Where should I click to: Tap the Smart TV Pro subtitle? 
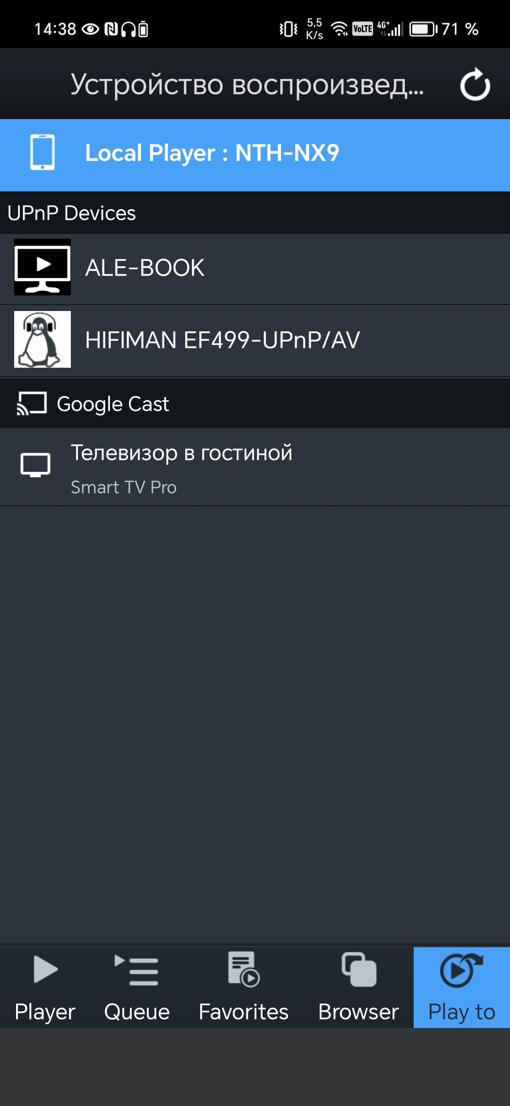[x=124, y=487]
